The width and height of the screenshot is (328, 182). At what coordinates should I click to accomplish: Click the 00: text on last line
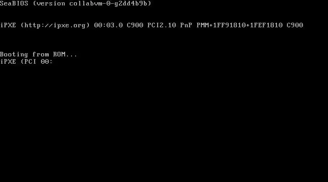46,61
